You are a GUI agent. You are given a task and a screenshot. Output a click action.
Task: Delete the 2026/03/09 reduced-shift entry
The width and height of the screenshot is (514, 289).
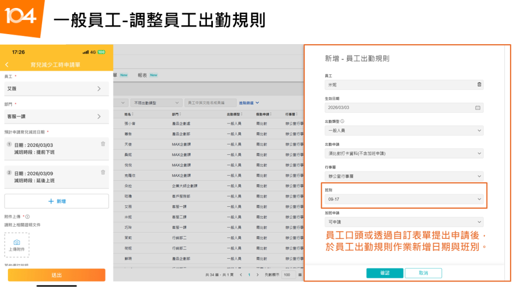coord(103,172)
